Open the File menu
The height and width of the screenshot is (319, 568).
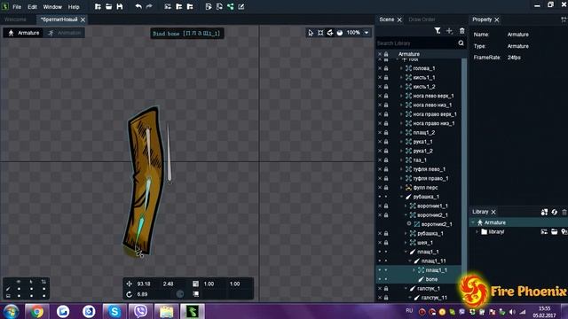(17, 7)
